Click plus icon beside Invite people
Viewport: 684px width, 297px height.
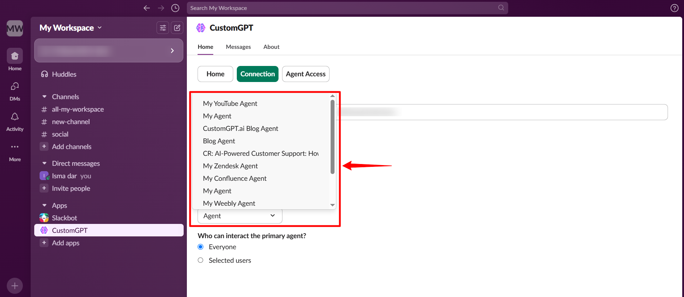point(44,188)
